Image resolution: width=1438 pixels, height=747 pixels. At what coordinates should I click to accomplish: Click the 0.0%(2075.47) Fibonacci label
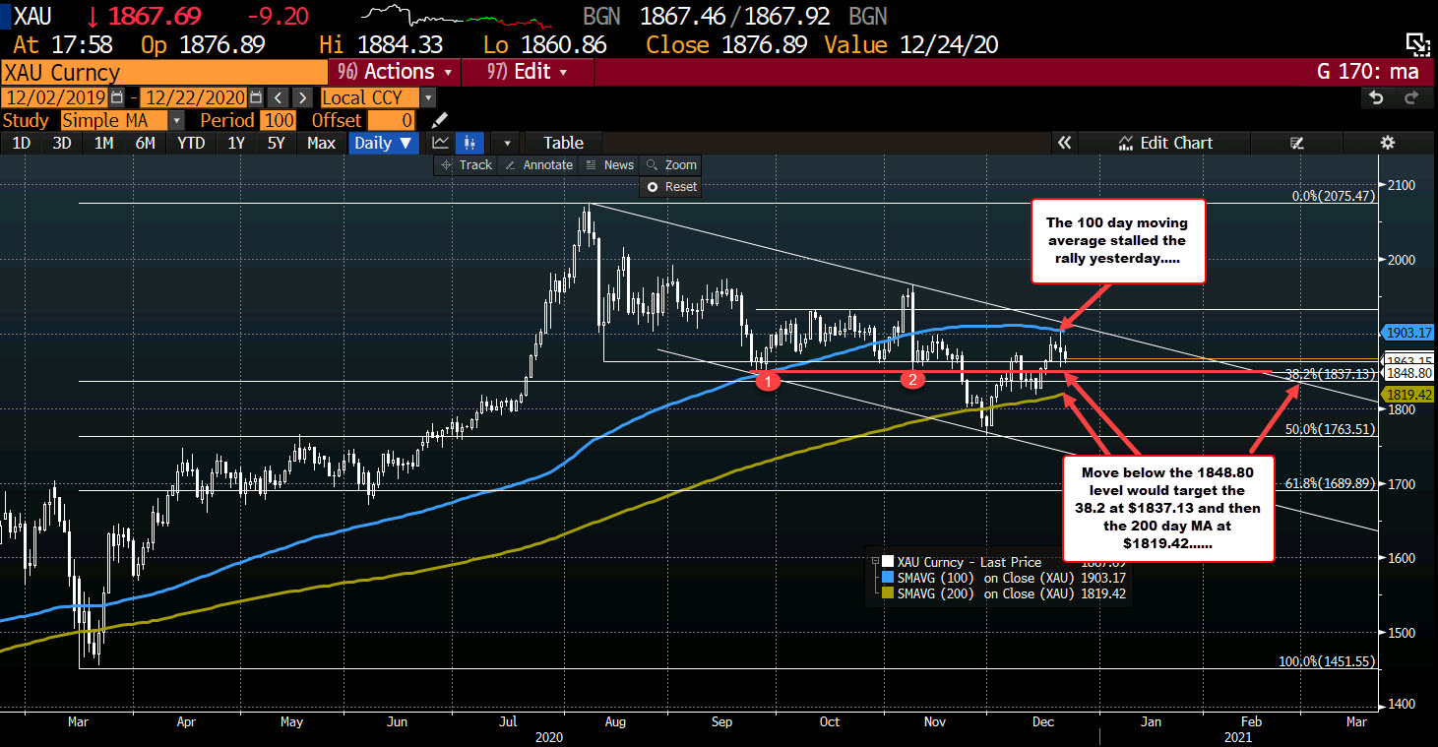click(x=1333, y=197)
